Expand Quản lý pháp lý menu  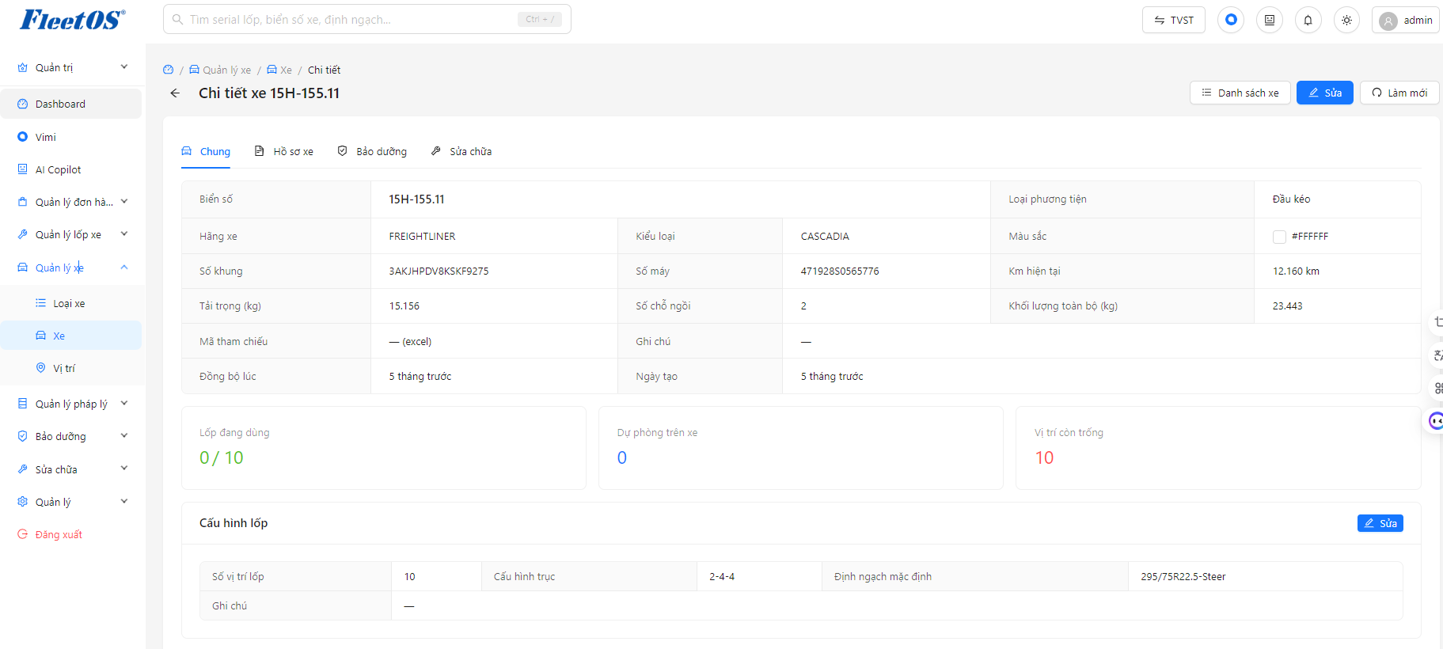click(72, 404)
